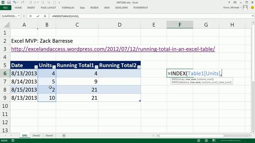
Task: Click the table resize handle at corner
Action: [x=140, y=100]
